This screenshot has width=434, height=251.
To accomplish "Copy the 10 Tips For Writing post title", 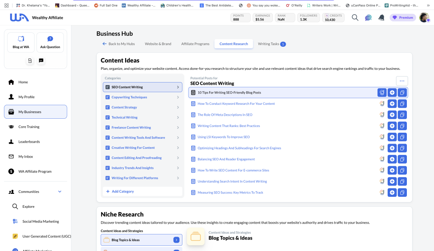I will point(402,93).
